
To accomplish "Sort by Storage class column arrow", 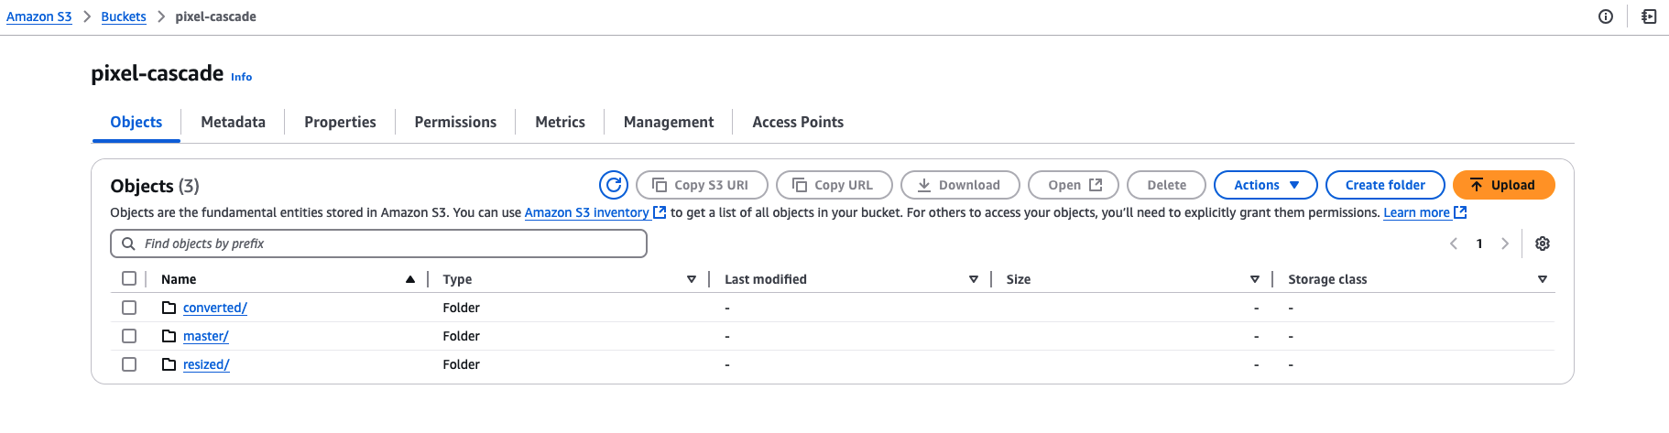I will [x=1543, y=279].
